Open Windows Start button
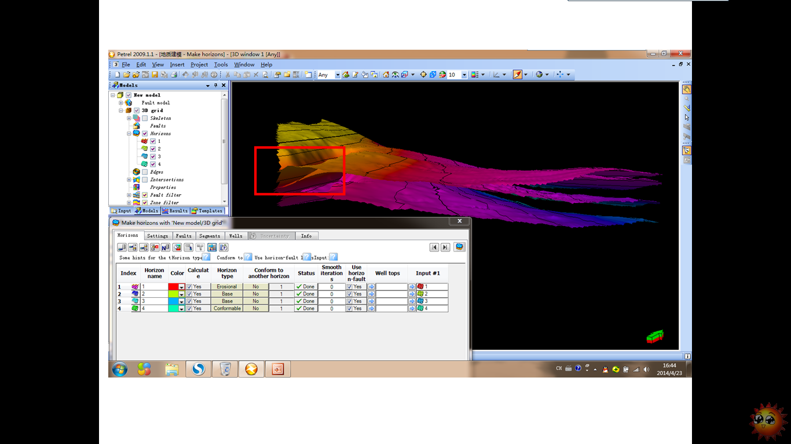 tap(120, 369)
